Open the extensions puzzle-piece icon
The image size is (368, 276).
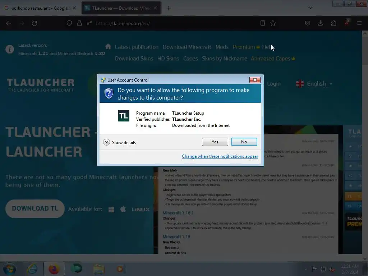(x=333, y=23)
